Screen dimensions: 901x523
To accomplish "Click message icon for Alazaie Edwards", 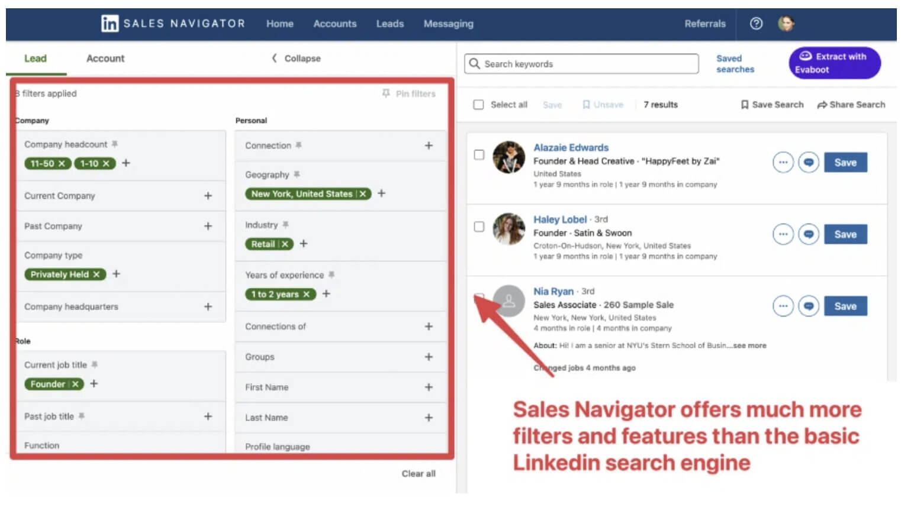I will (808, 162).
